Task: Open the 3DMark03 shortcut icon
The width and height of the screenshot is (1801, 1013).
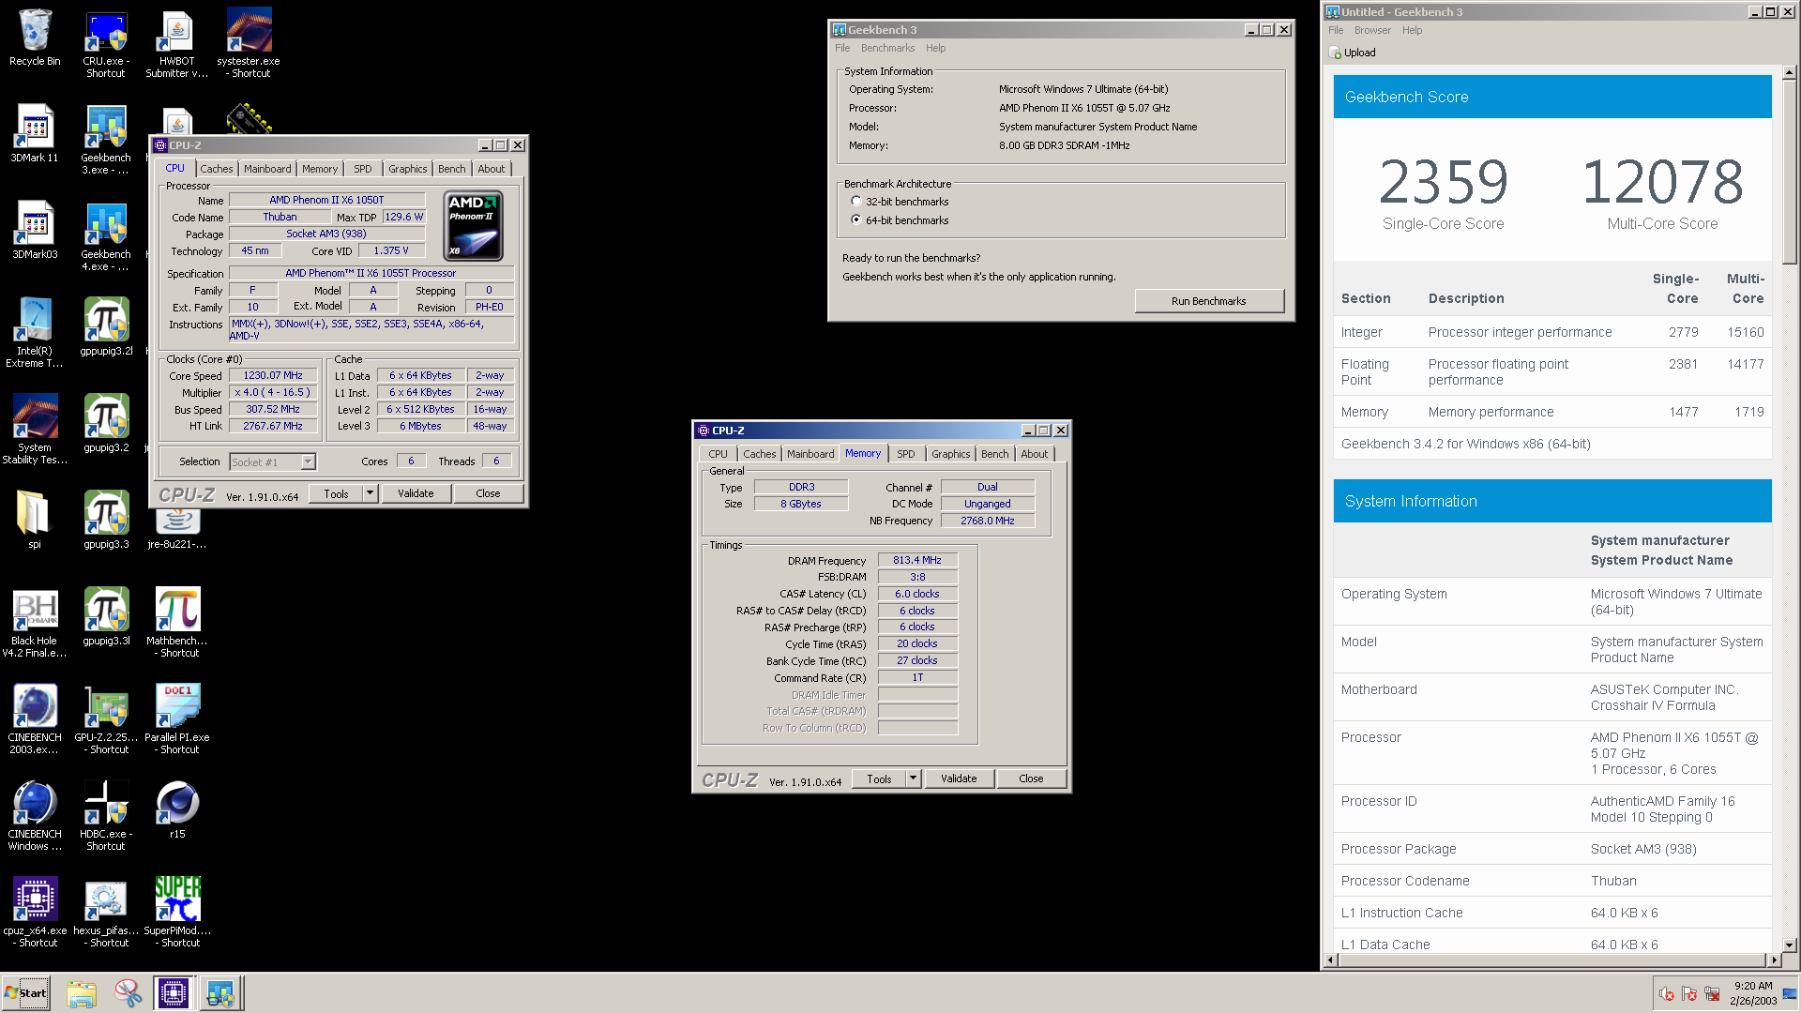Action: point(35,231)
